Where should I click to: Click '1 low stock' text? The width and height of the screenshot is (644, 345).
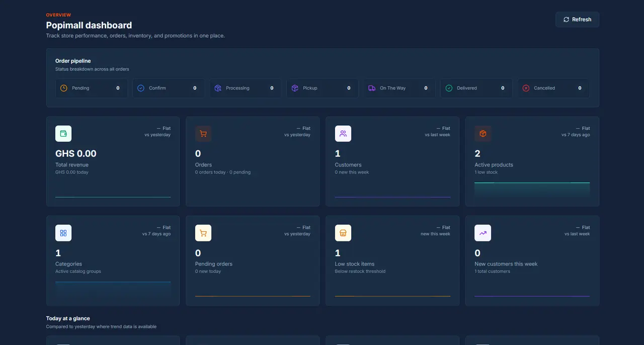pyautogui.click(x=486, y=172)
